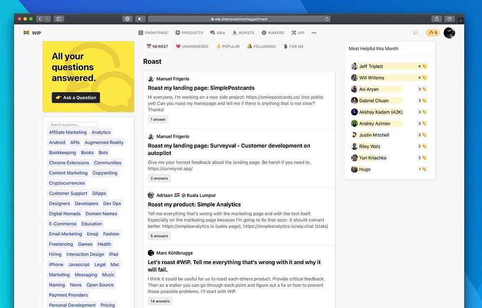Open the Augmented Reality tag
The width and height of the screenshot is (482, 308).
click(104, 142)
